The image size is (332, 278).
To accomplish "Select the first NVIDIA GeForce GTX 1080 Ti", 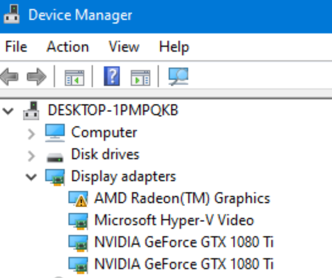I will pyautogui.click(x=184, y=242).
